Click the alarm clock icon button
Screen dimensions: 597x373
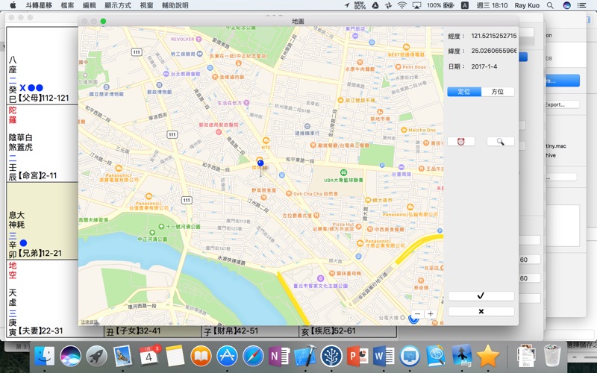pos(460,141)
